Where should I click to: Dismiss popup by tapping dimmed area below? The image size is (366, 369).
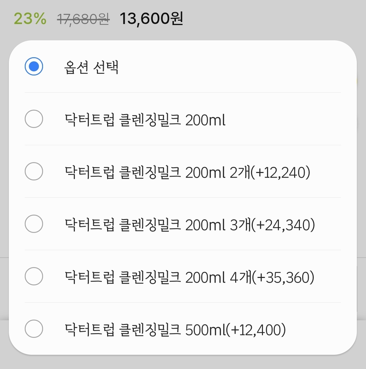pyautogui.click(x=183, y=362)
